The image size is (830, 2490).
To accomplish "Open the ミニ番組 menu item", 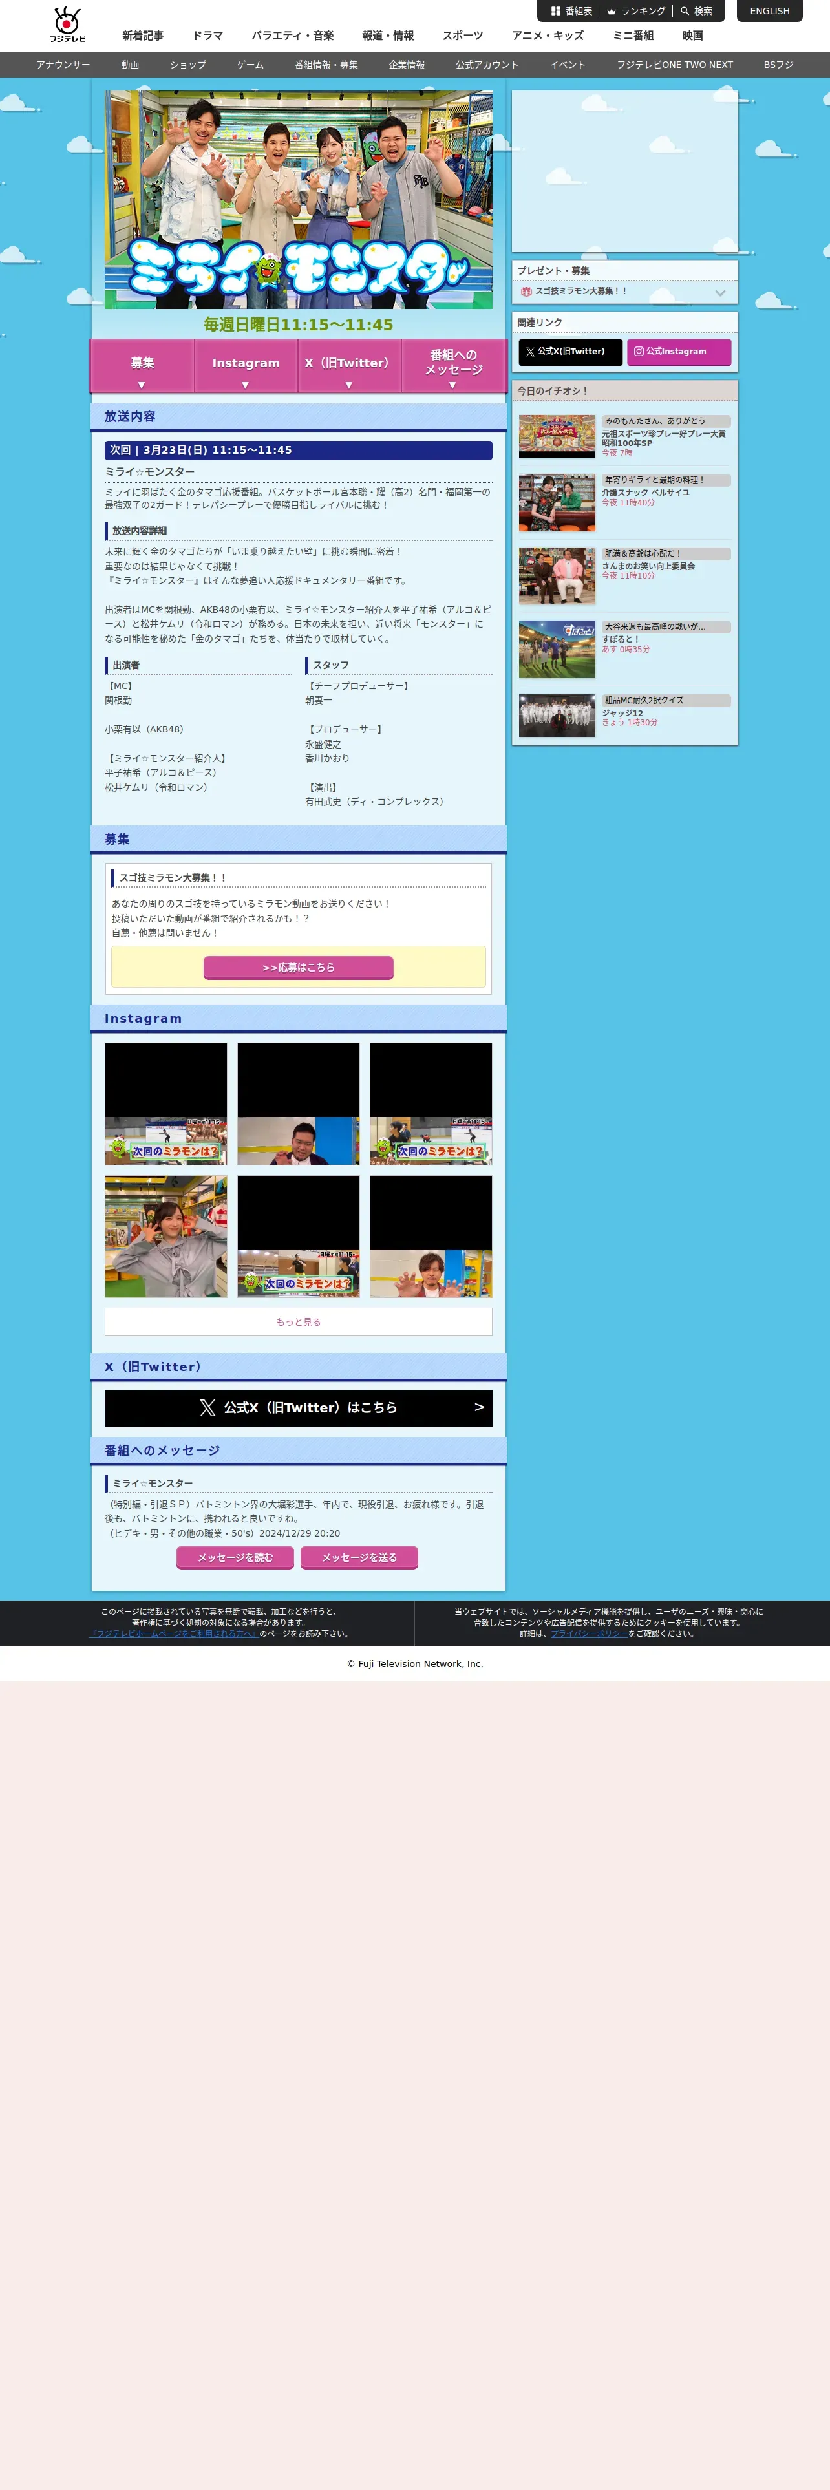I will 633,36.
